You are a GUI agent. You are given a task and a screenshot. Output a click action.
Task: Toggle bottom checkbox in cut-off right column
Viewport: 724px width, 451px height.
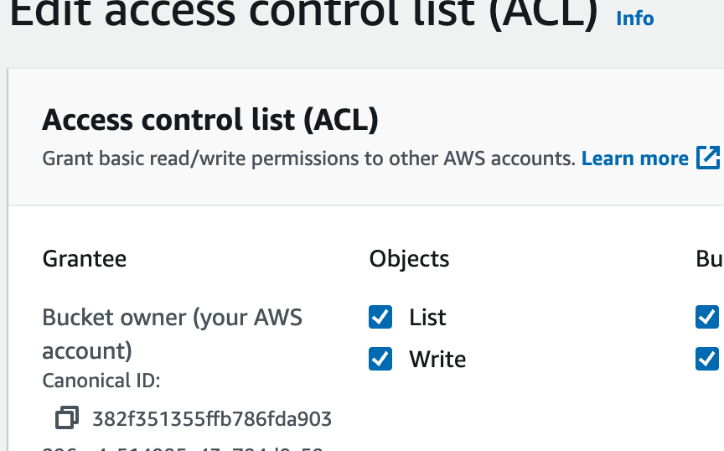pyautogui.click(x=707, y=359)
